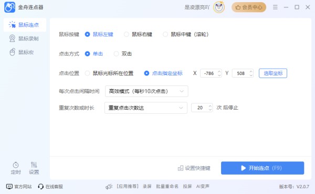
Task: Open the 高效模式 interval dropdown
Action: tap(146, 91)
